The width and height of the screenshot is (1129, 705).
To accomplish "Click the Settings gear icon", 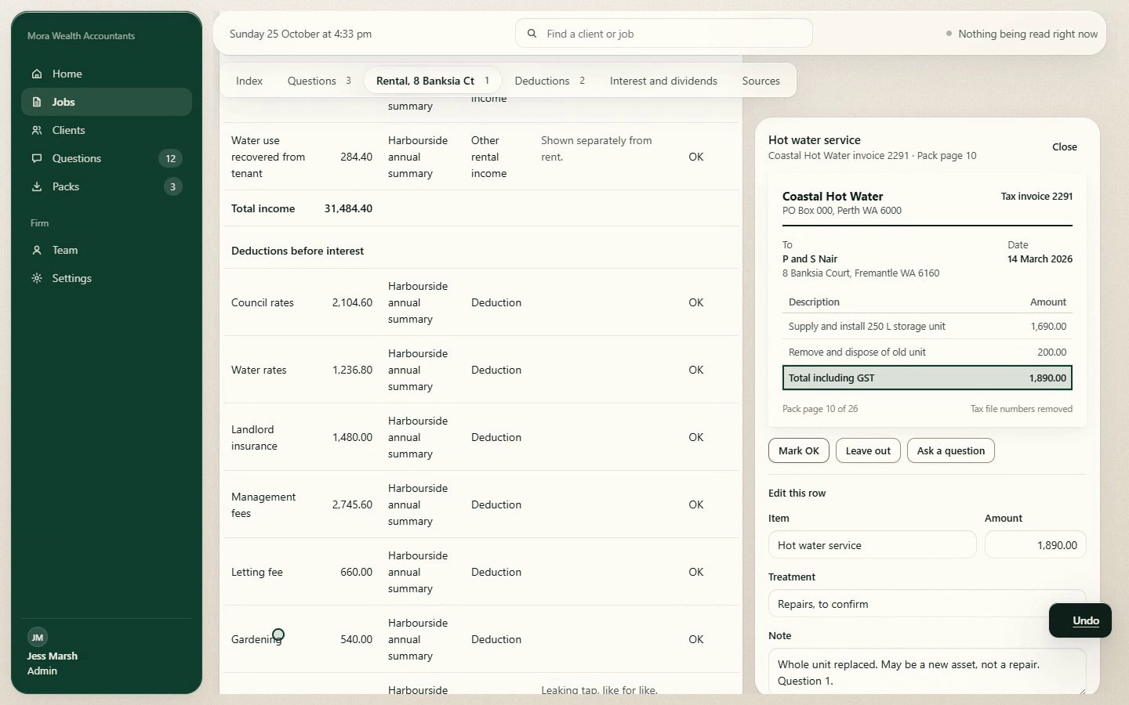I will point(37,278).
